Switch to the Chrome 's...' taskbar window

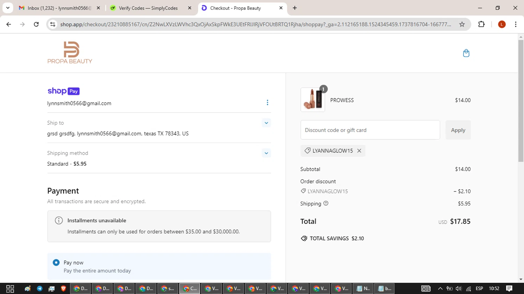(168, 288)
